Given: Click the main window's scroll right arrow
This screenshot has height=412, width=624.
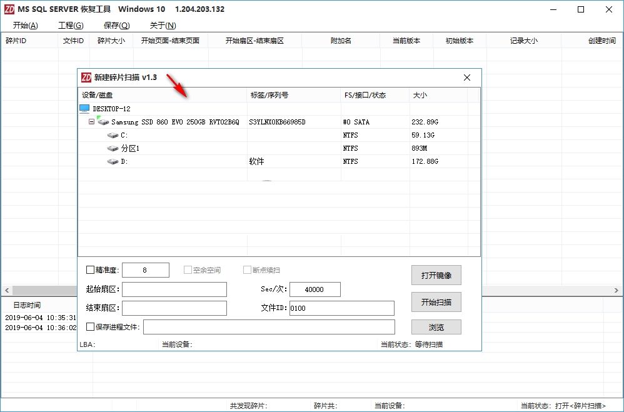Looking at the screenshot, I should [x=616, y=291].
